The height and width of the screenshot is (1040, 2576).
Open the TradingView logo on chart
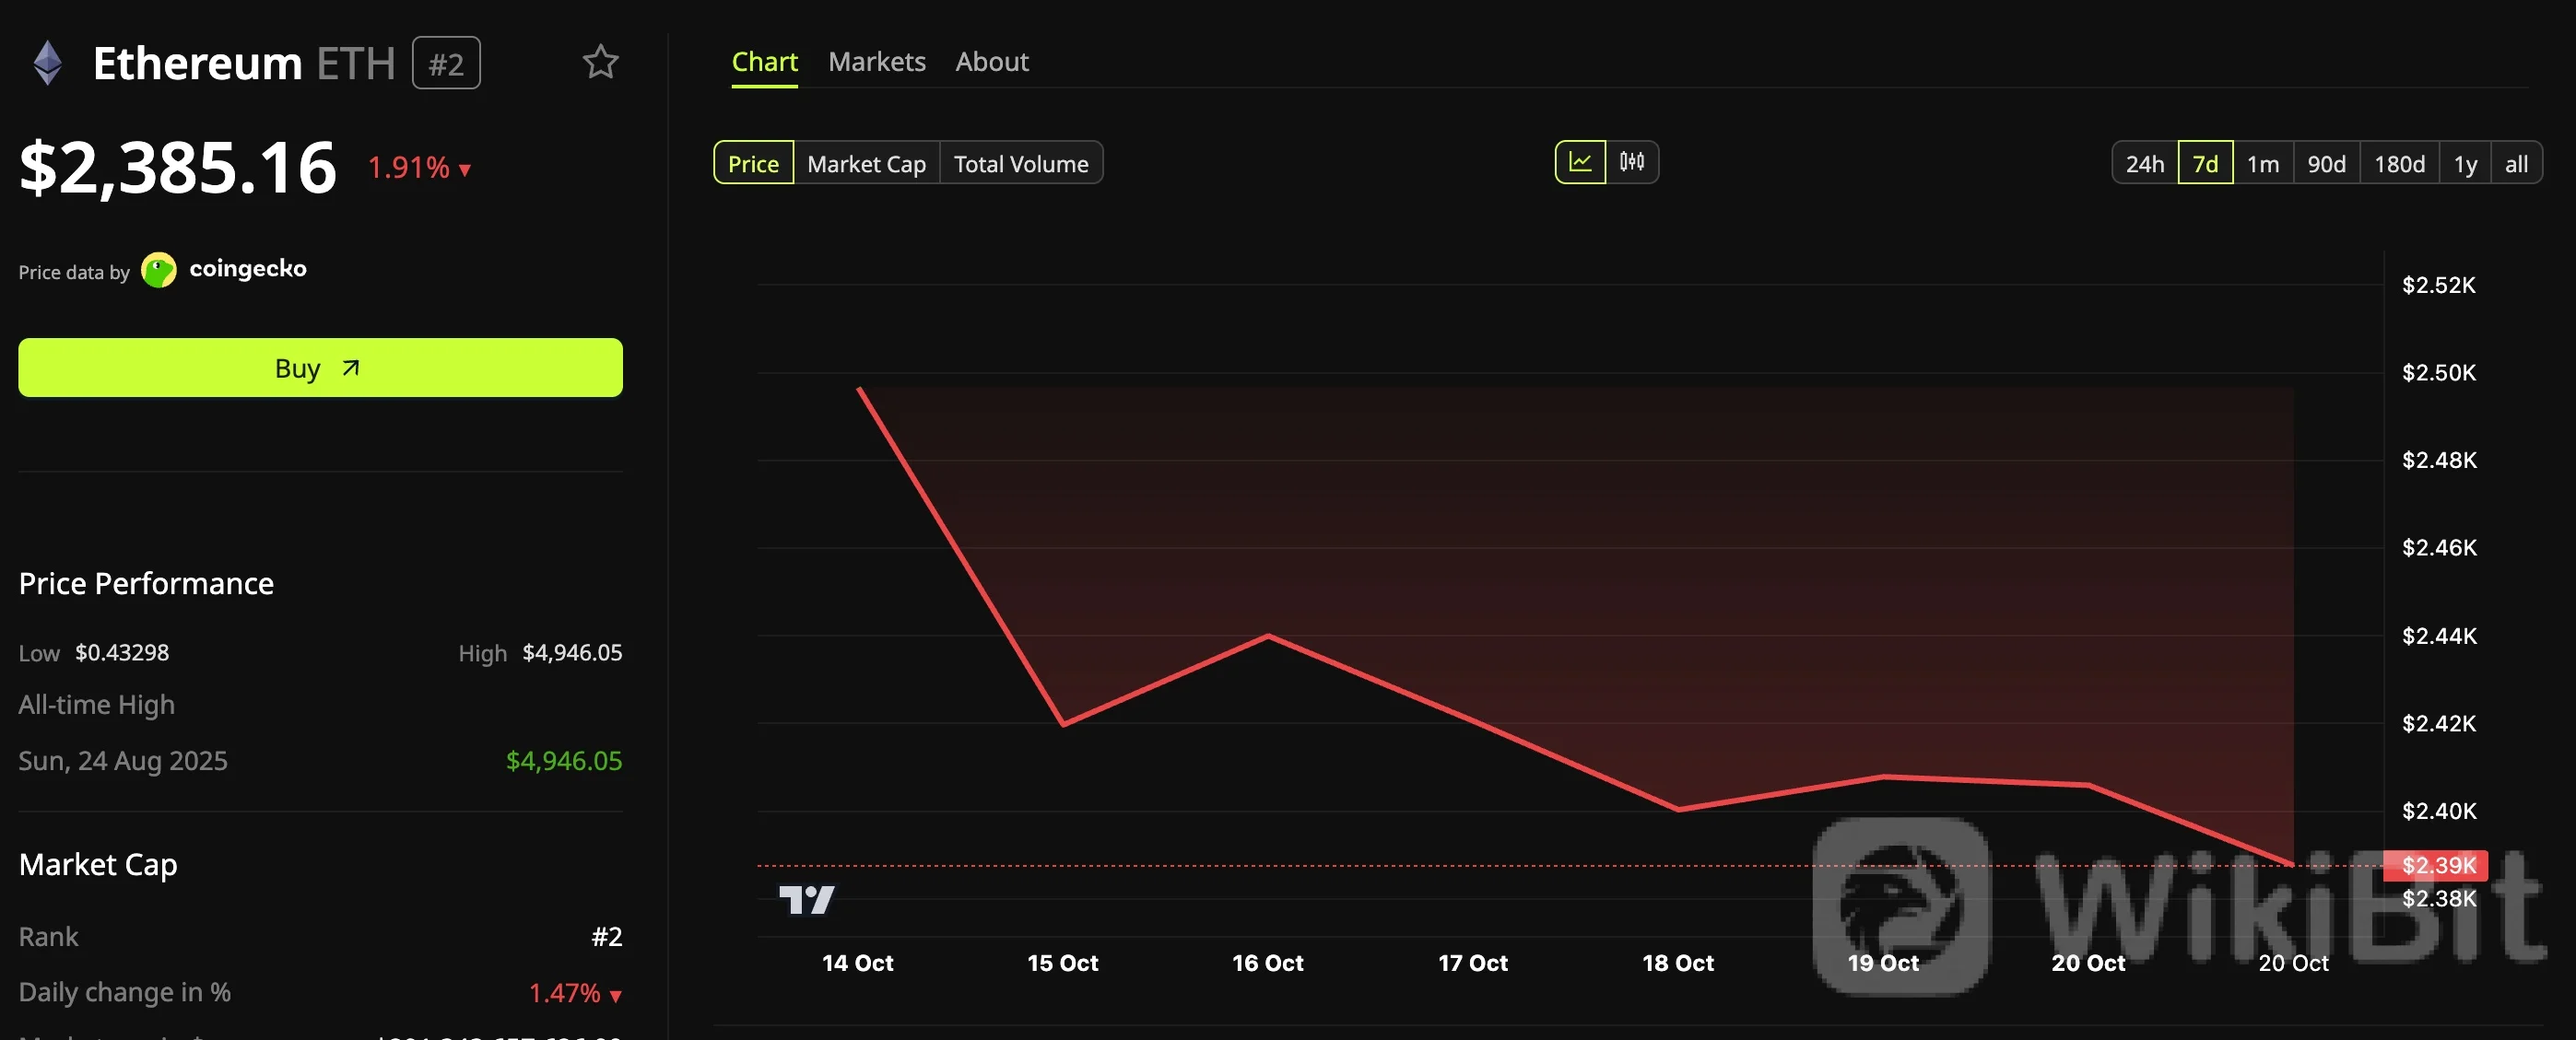click(806, 899)
